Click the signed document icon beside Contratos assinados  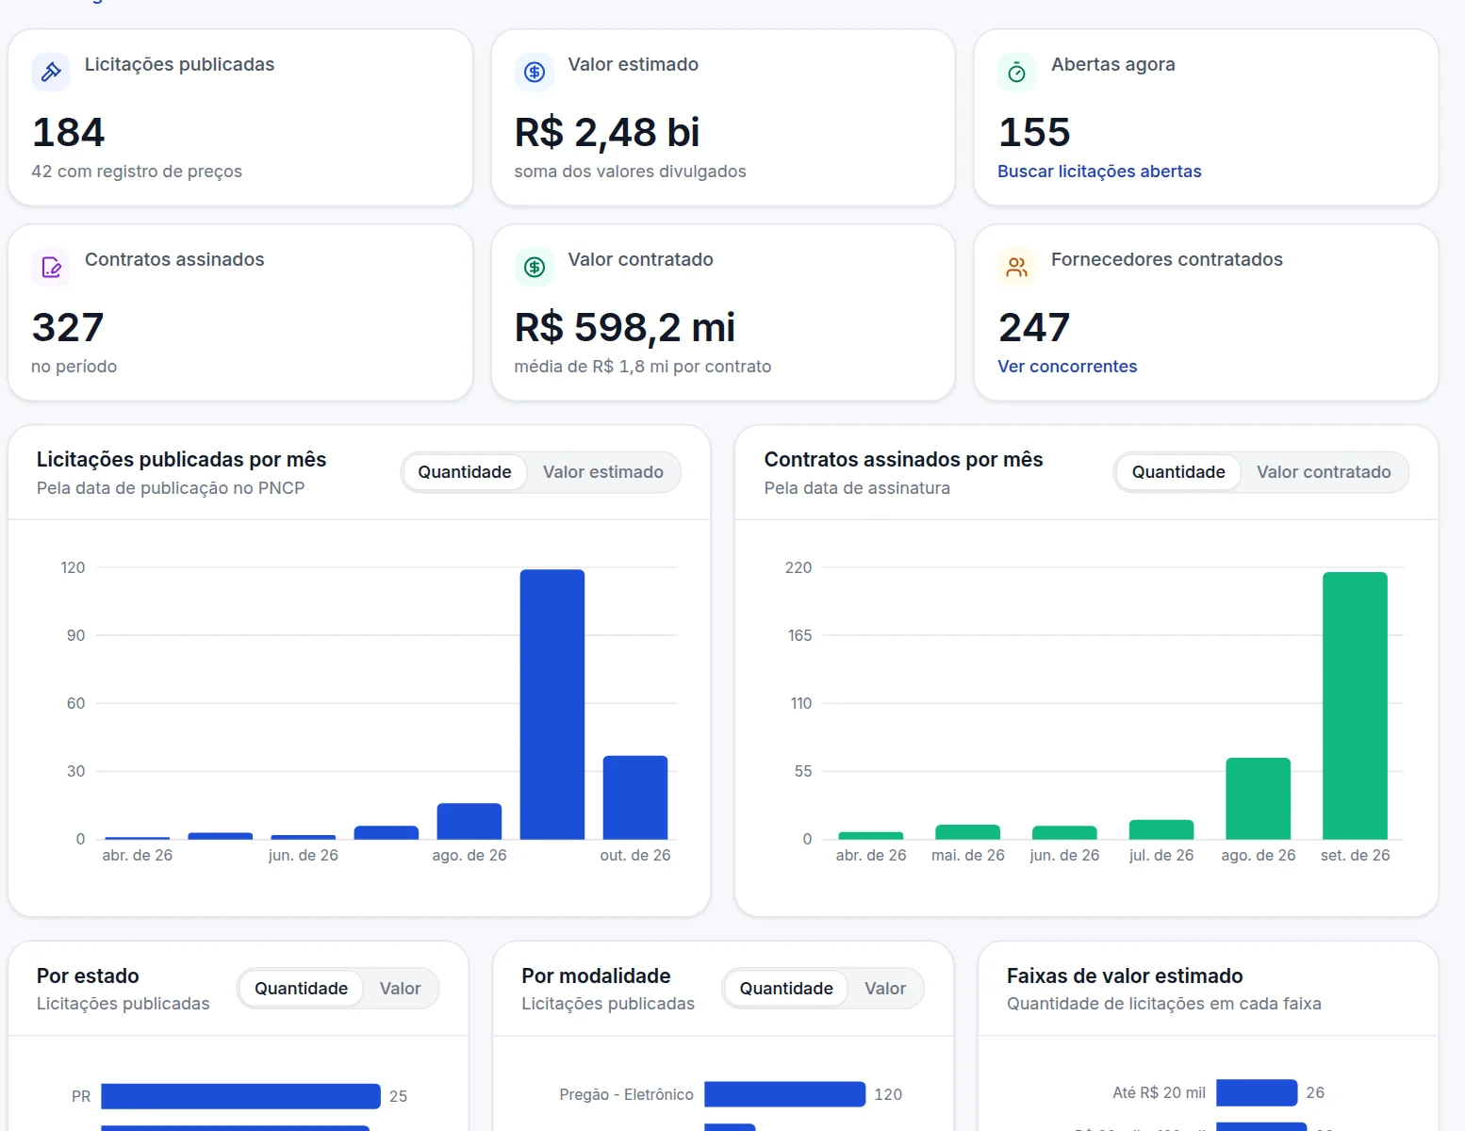tap(51, 267)
